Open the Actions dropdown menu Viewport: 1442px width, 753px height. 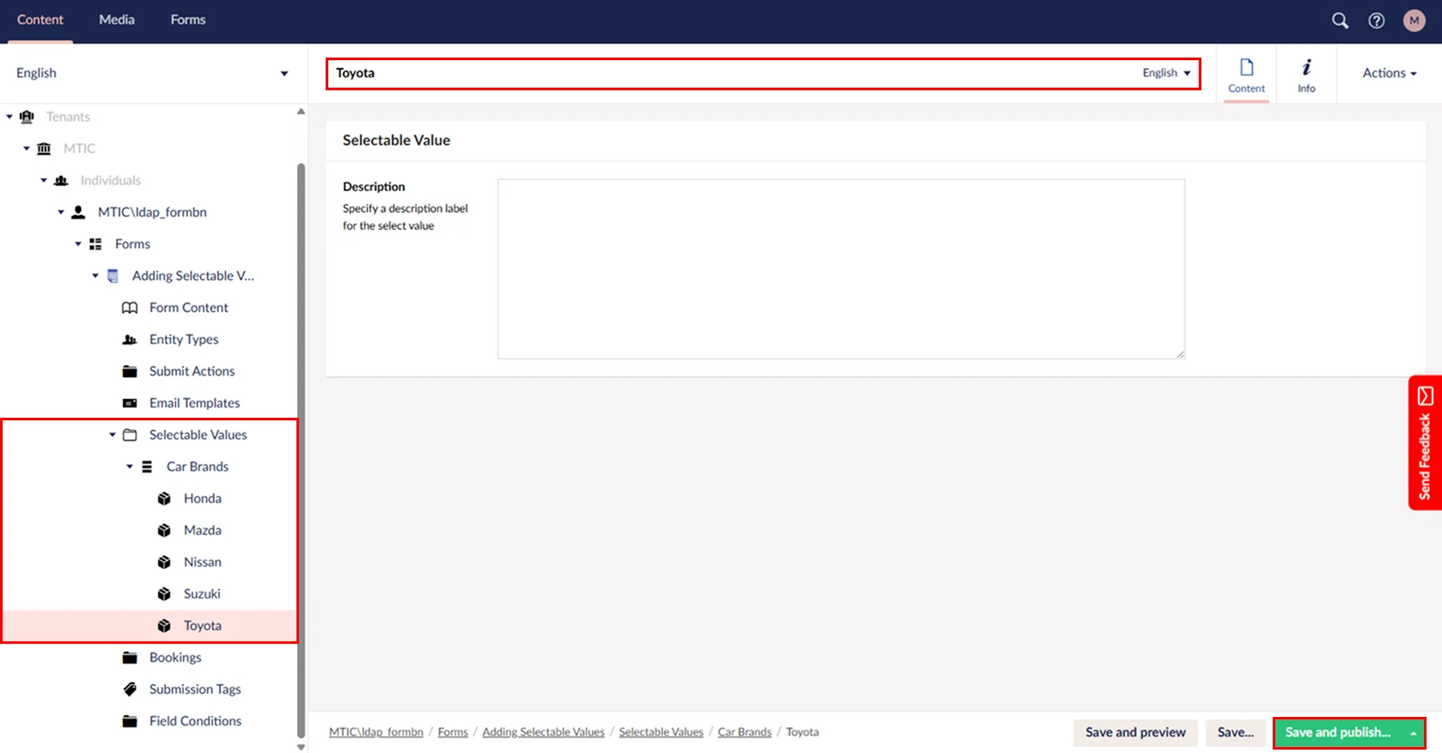pyautogui.click(x=1389, y=73)
